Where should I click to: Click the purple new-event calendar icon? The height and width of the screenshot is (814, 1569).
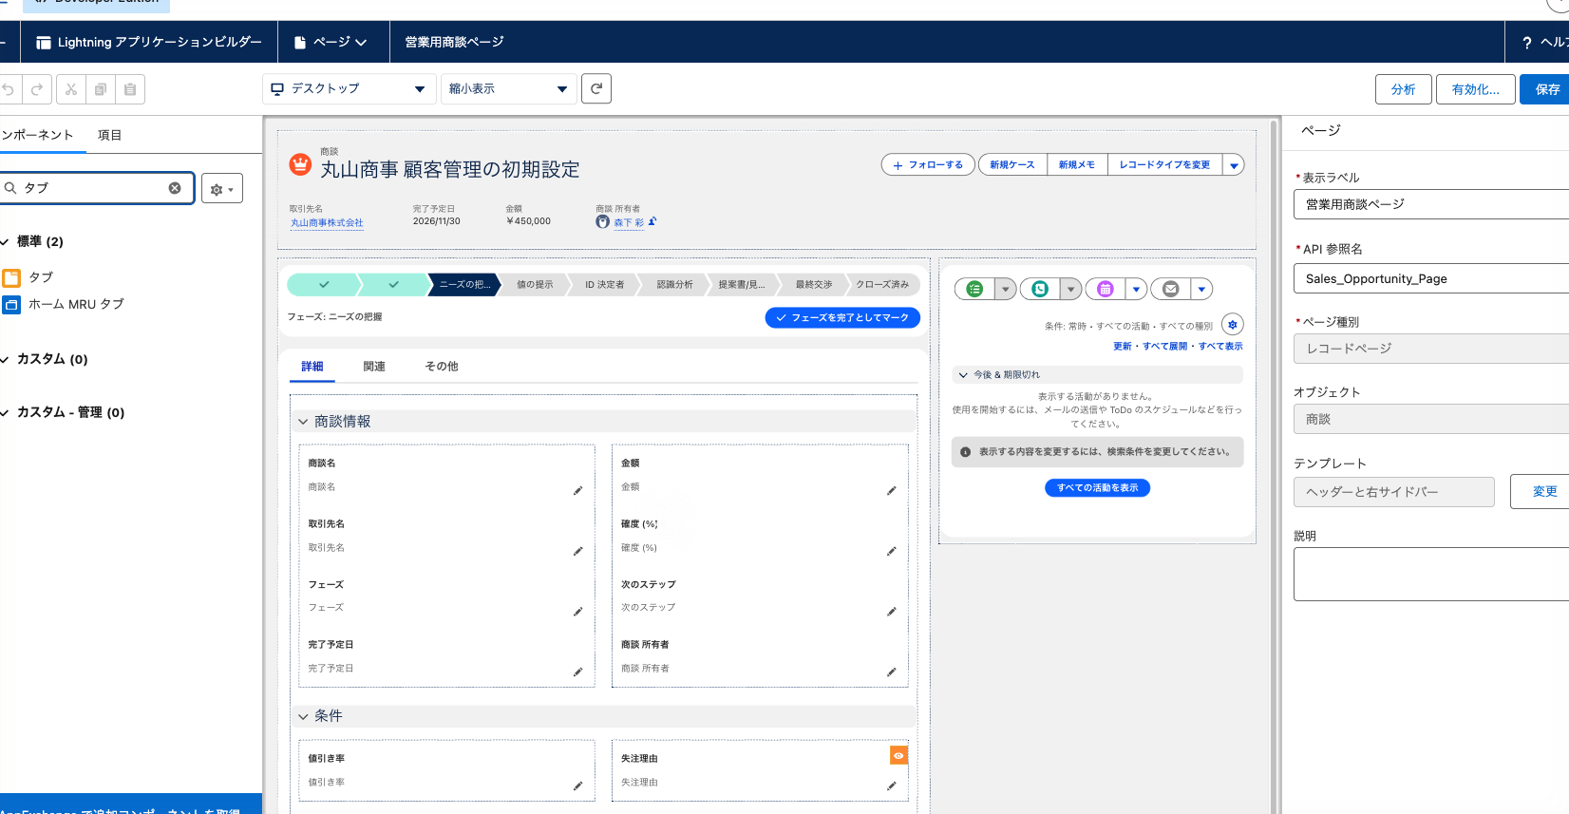tap(1106, 289)
